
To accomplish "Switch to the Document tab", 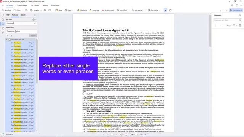I will (x=10, y=5).
